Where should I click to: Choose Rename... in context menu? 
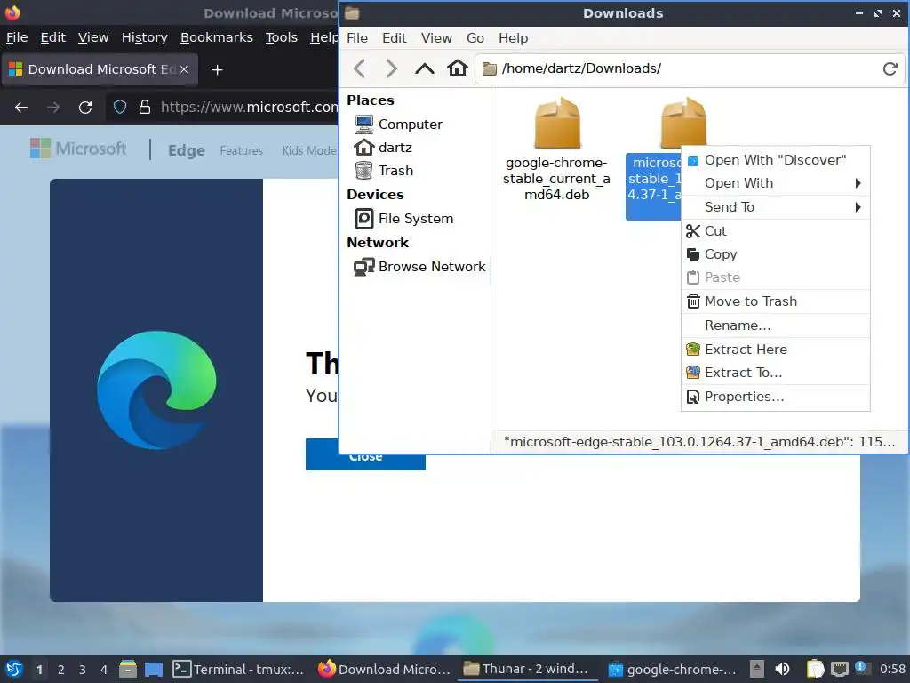coord(775,325)
